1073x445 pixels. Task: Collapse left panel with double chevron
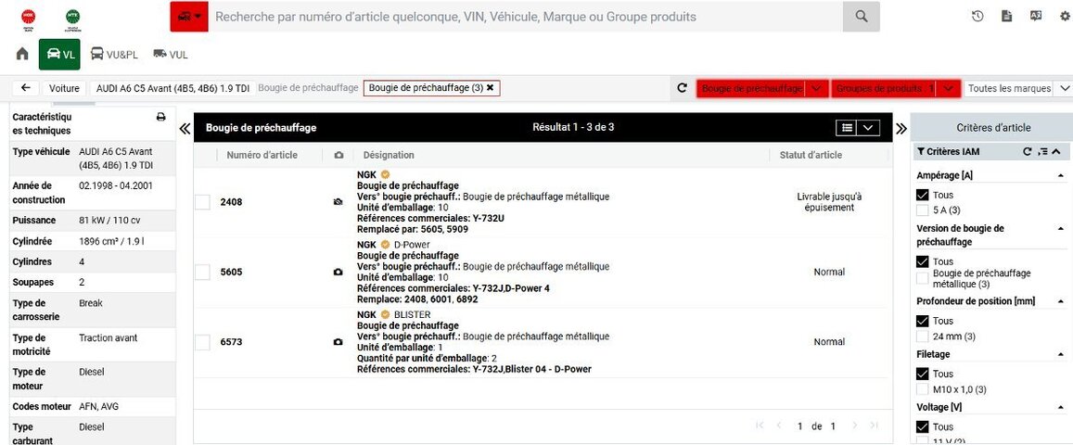tap(185, 128)
